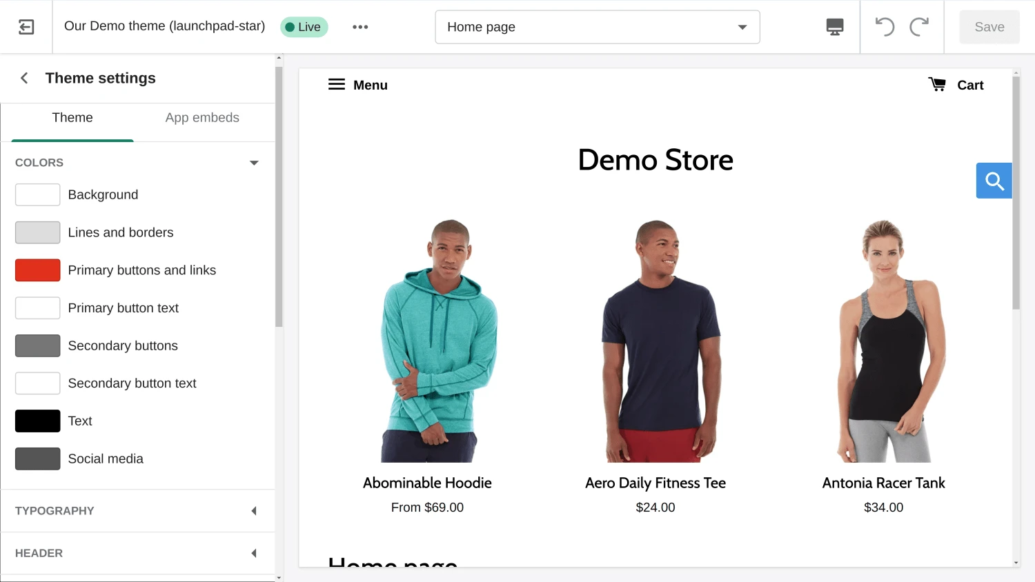
Task: Open the three-dot more actions menu
Action: (x=360, y=27)
